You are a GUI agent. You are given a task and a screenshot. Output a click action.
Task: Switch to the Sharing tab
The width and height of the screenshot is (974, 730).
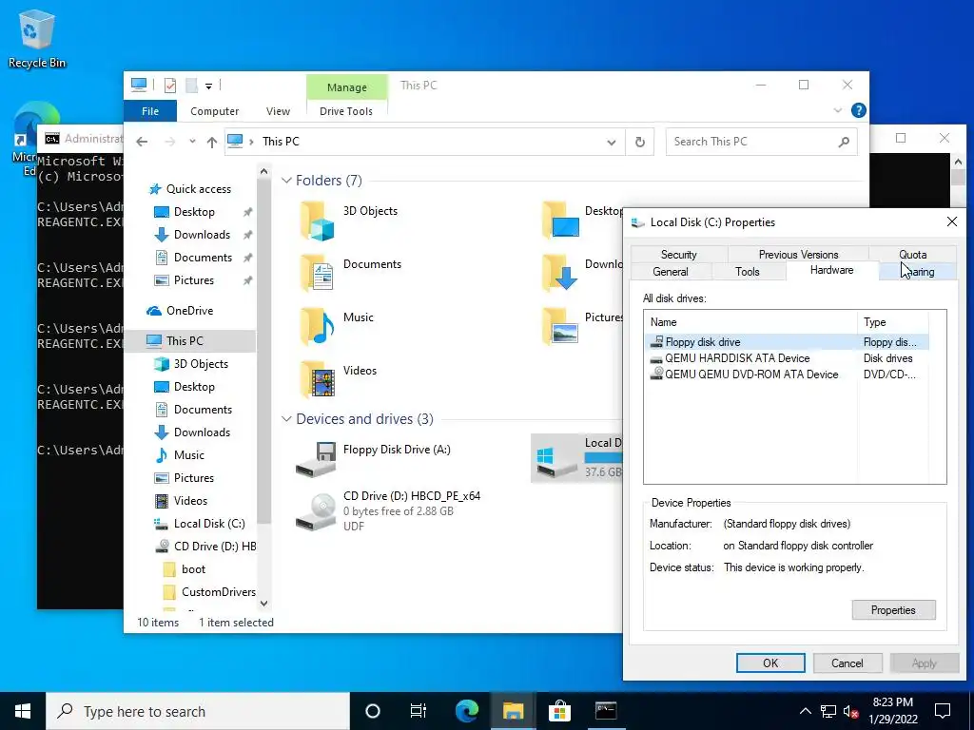(918, 271)
